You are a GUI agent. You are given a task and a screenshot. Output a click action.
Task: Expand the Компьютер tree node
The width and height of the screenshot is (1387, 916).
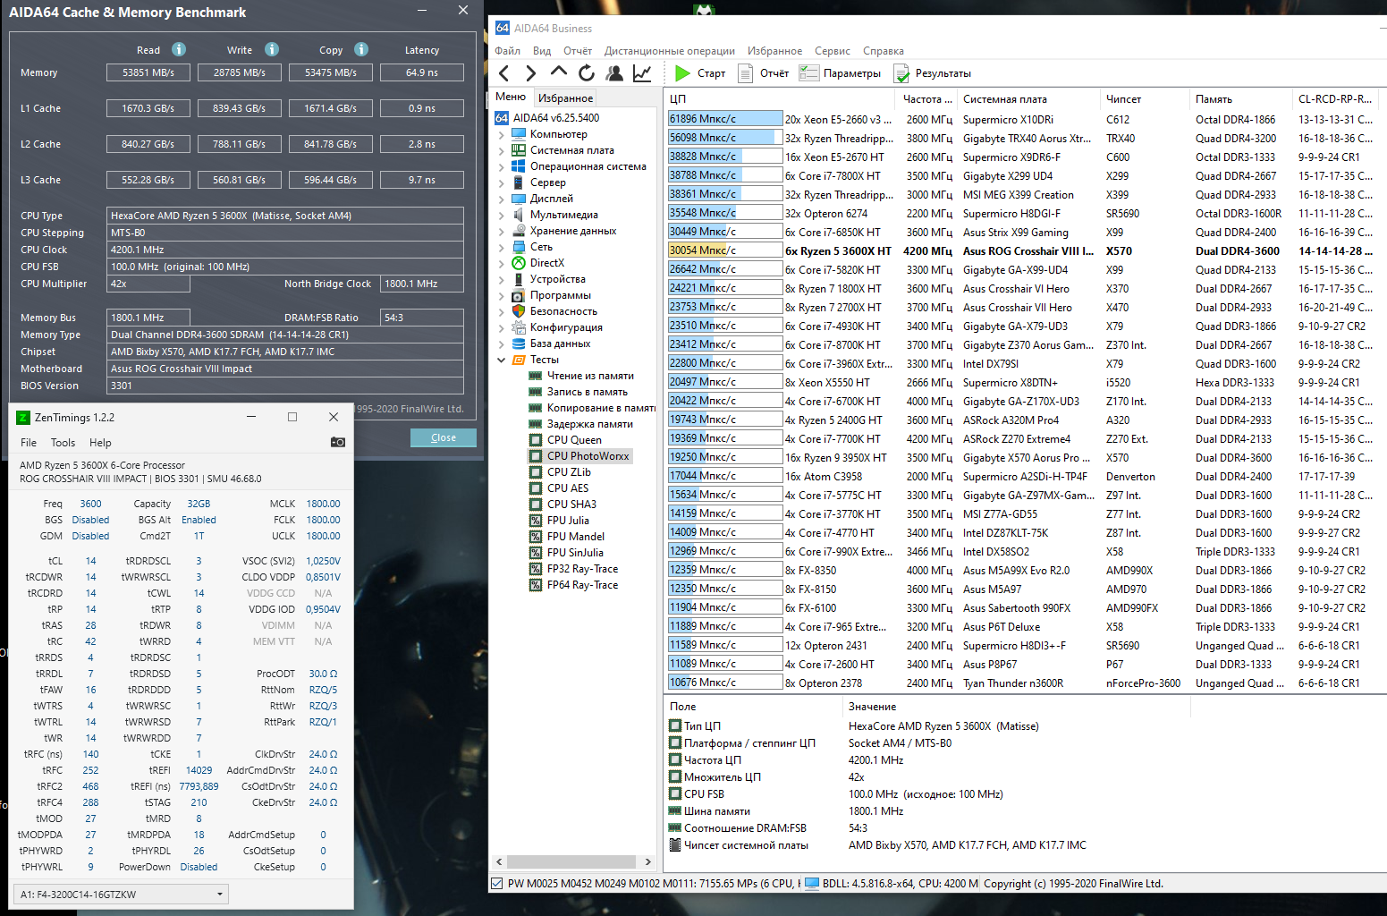pos(501,134)
